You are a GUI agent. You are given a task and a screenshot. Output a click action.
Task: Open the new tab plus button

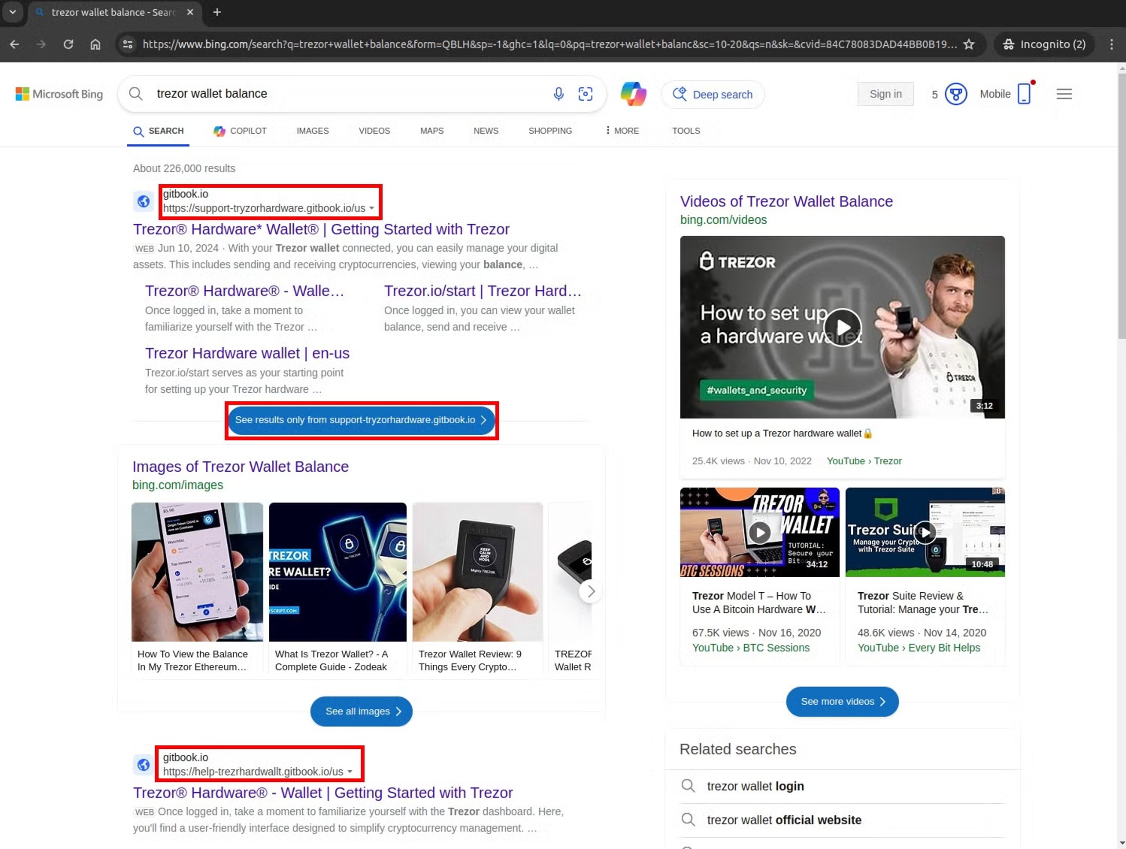[217, 12]
